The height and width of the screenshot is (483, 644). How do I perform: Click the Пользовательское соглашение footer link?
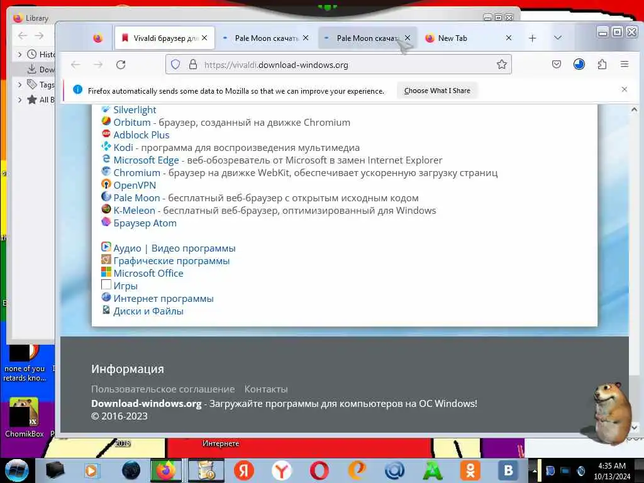[x=163, y=389]
